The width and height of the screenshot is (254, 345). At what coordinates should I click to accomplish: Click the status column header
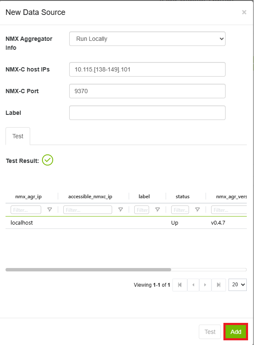pos(182,197)
